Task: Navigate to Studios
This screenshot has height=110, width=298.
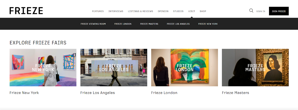Action: click(178, 11)
